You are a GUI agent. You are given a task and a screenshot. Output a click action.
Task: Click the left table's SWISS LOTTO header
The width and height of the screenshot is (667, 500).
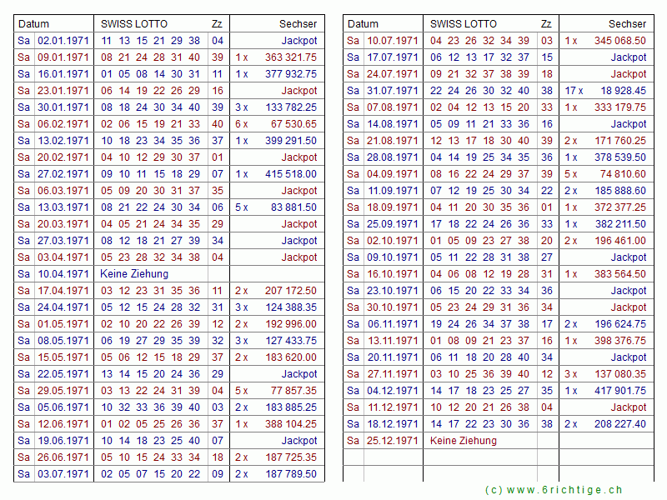(133, 24)
